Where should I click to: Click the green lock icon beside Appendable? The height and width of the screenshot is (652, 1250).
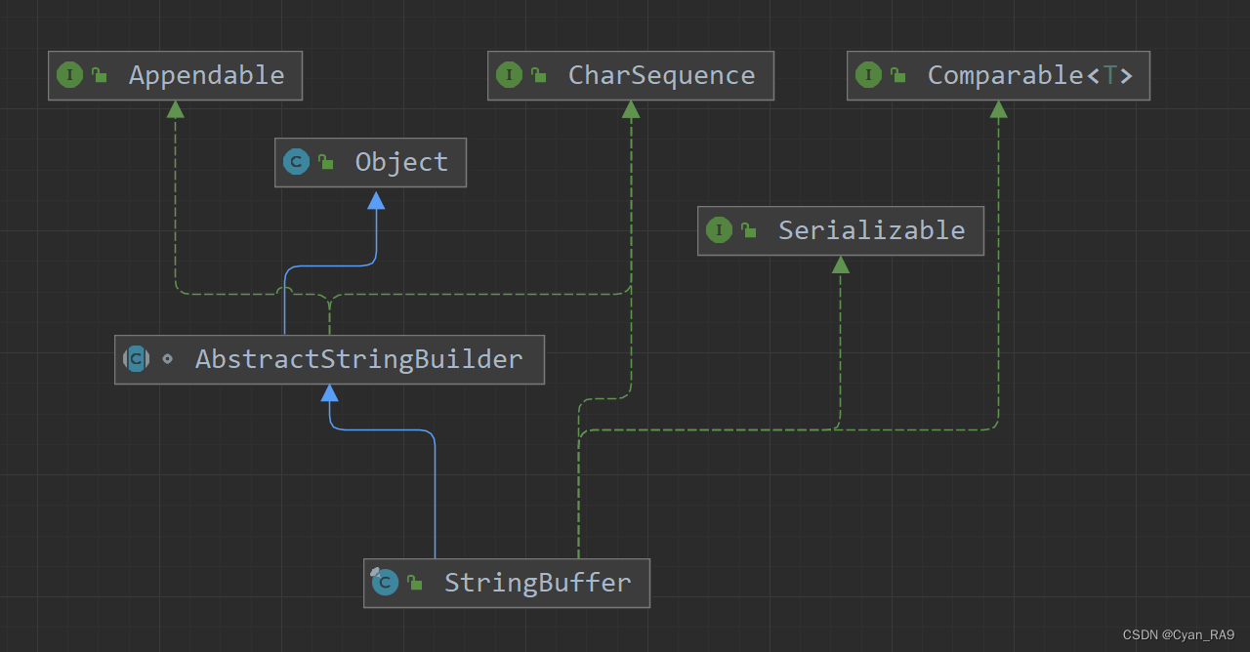coord(100,75)
